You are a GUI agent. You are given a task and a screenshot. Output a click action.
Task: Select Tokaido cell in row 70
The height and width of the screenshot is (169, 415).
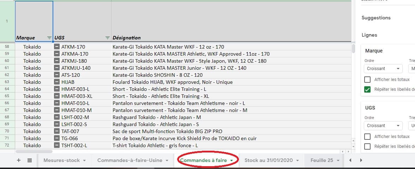(34, 131)
